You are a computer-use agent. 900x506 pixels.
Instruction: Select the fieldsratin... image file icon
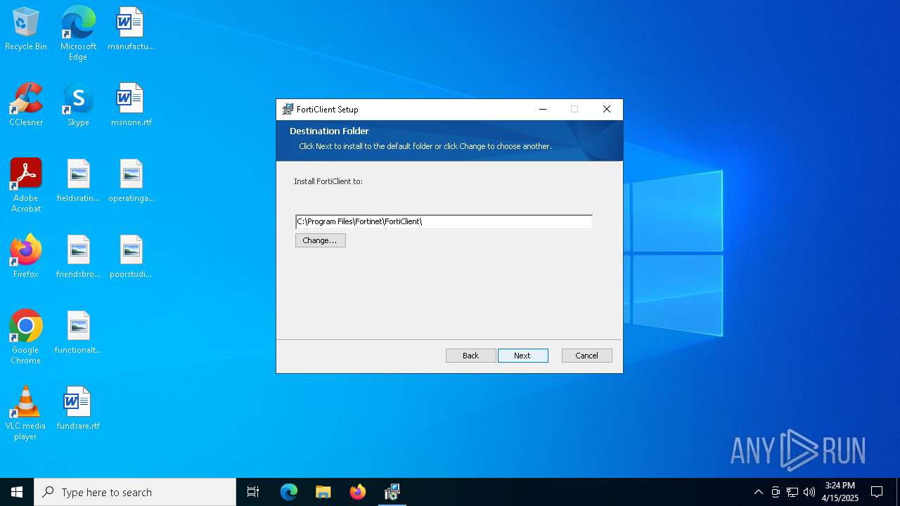(x=78, y=181)
